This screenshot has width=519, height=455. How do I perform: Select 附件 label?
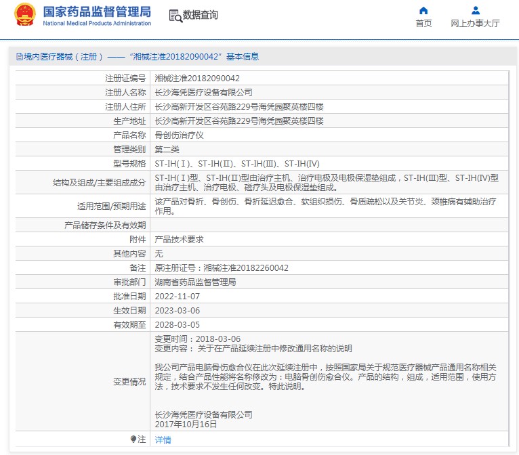[138, 240]
